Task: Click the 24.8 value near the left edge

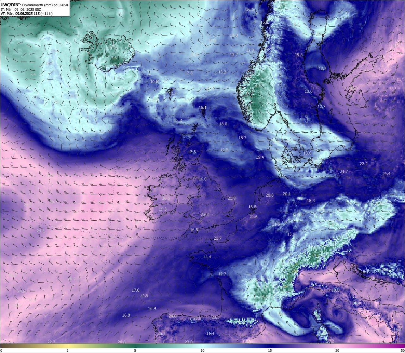Action: coord(21,292)
